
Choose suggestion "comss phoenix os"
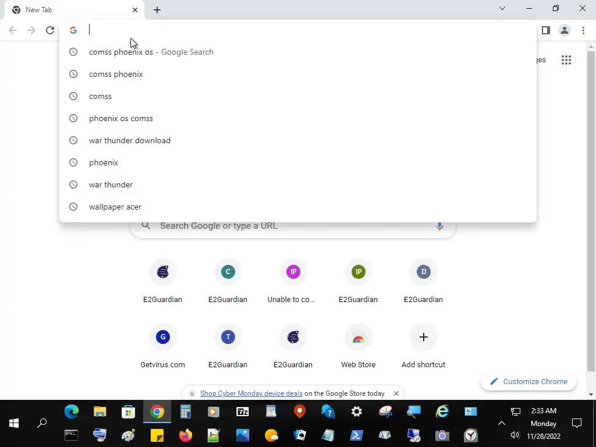298,52
